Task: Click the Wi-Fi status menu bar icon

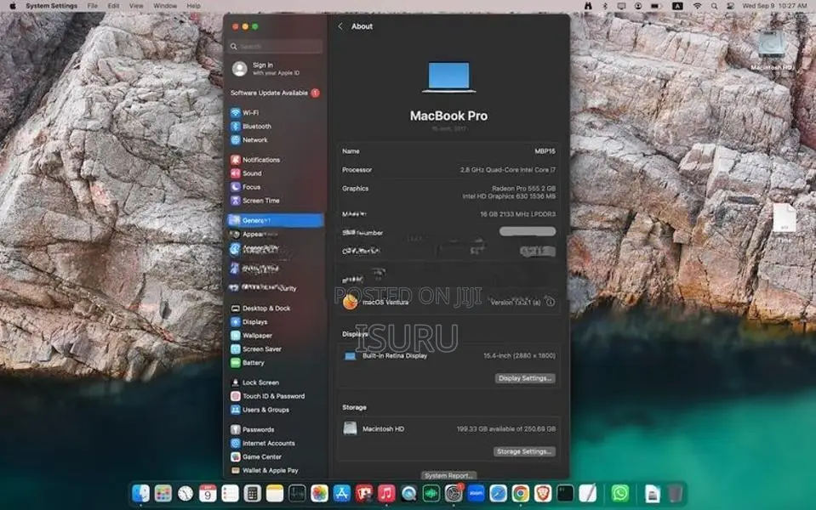Action: (698, 6)
